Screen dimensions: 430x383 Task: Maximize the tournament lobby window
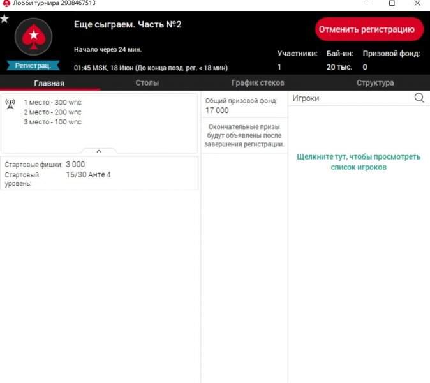(x=392, y=4)
